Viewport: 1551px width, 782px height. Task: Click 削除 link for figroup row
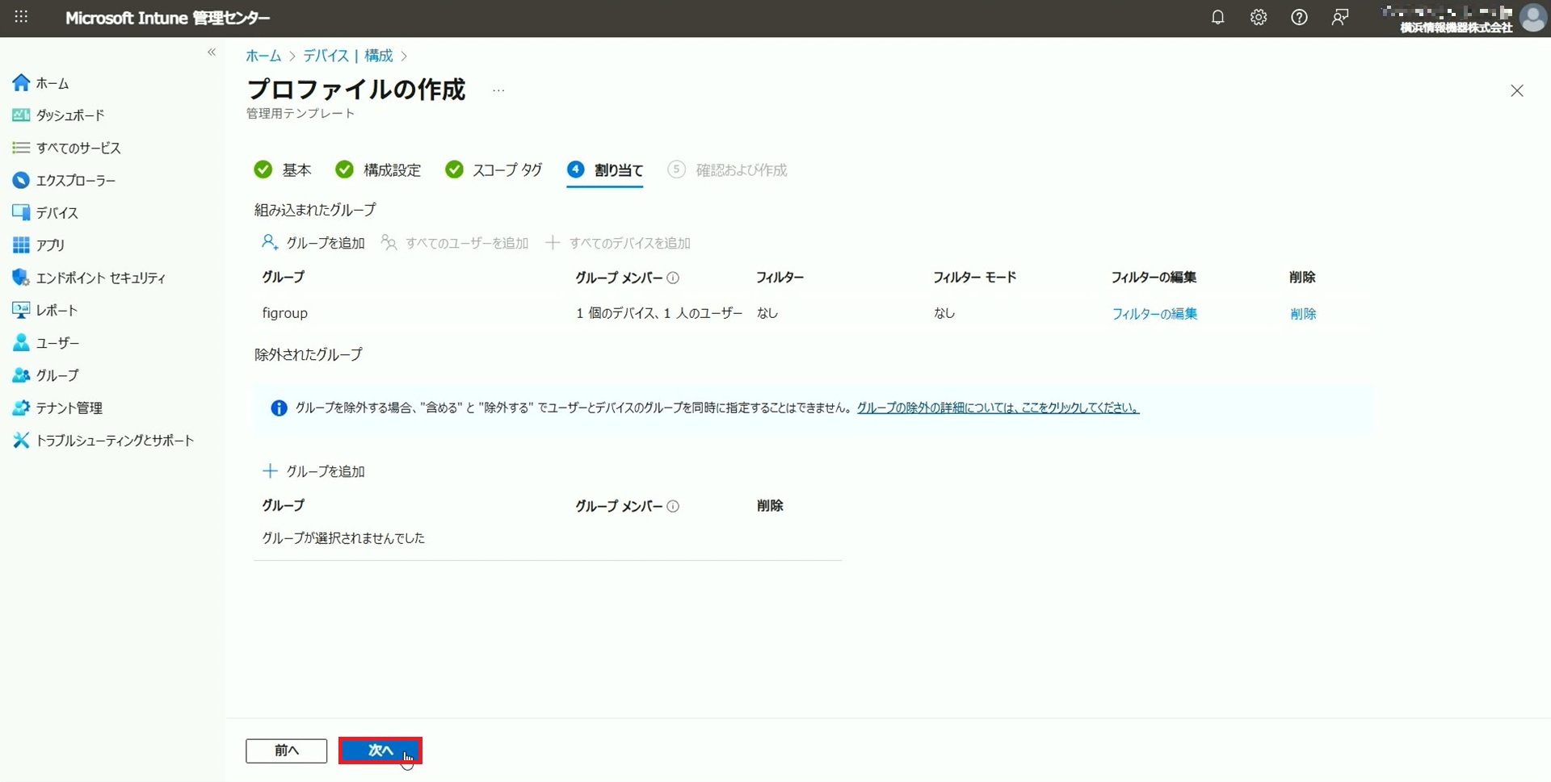click(1302, 314)
